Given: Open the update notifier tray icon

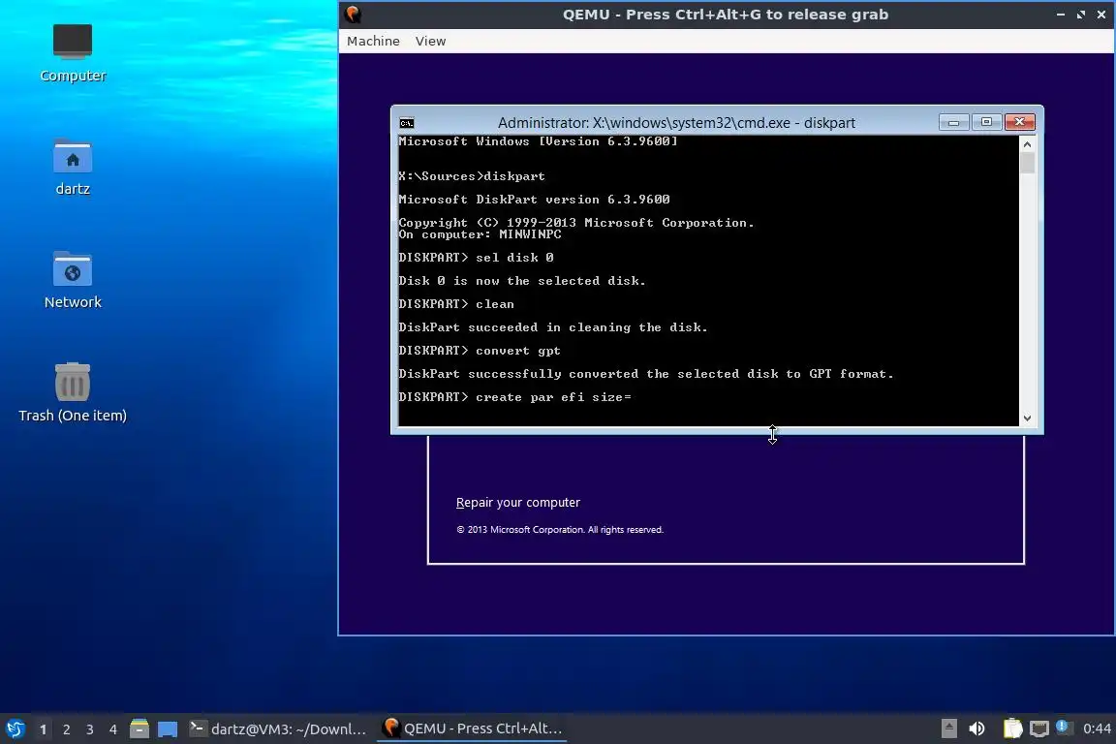Looking at the screenshot, I should click(1063, 727).
